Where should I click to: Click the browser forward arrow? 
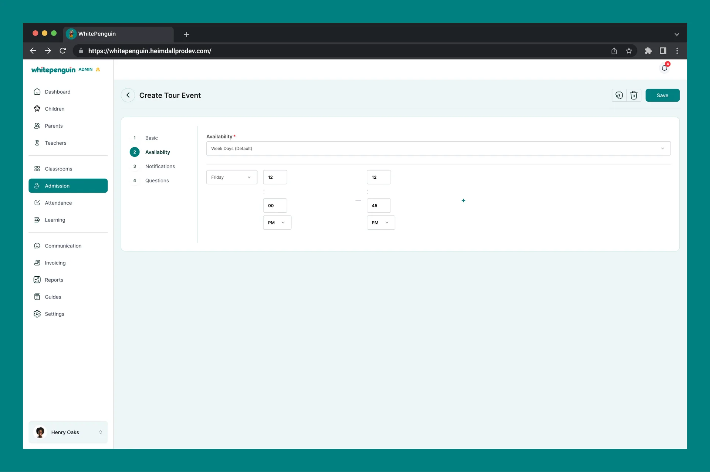pyautogui.click(x=48, y=51)
